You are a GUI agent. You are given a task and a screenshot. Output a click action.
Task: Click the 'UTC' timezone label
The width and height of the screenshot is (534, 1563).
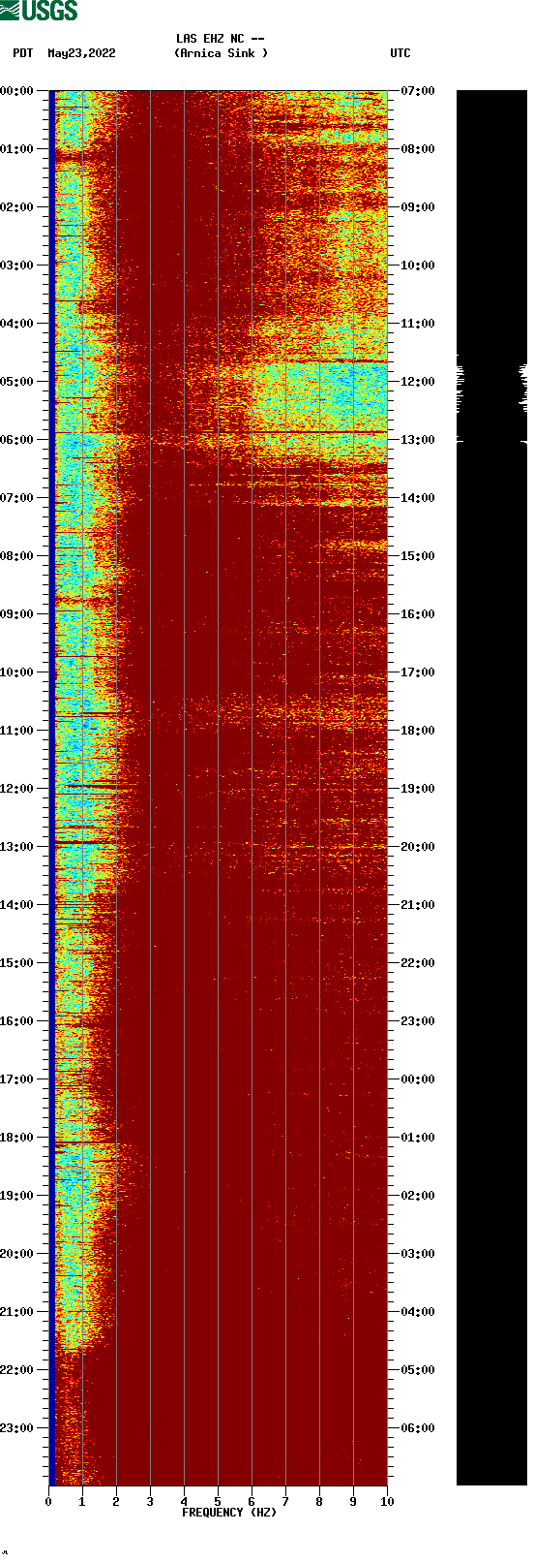coord(400,53)
